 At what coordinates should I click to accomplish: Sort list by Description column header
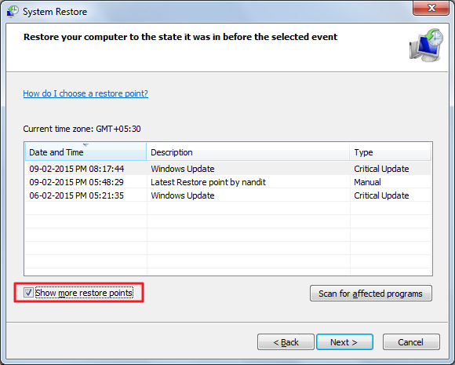pos(248,151)
